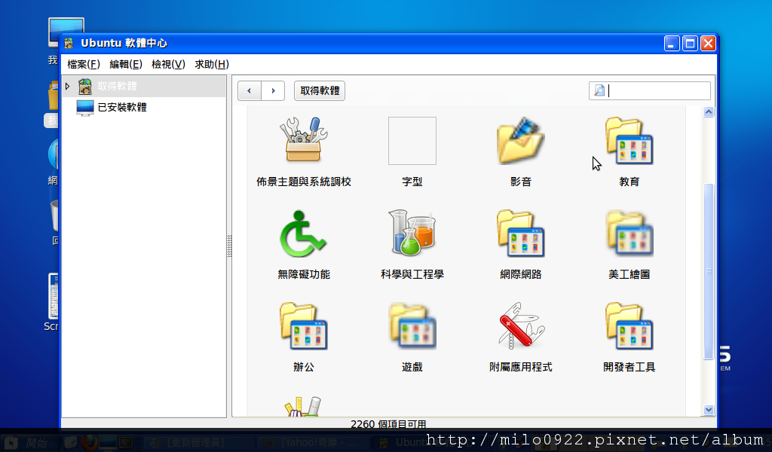
Task: Open the 遊戲 games category icon
Action: coord(412,326)
